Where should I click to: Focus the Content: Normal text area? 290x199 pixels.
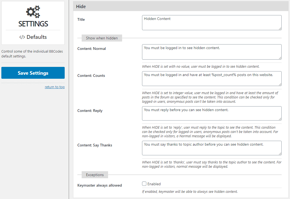(212, 52)
